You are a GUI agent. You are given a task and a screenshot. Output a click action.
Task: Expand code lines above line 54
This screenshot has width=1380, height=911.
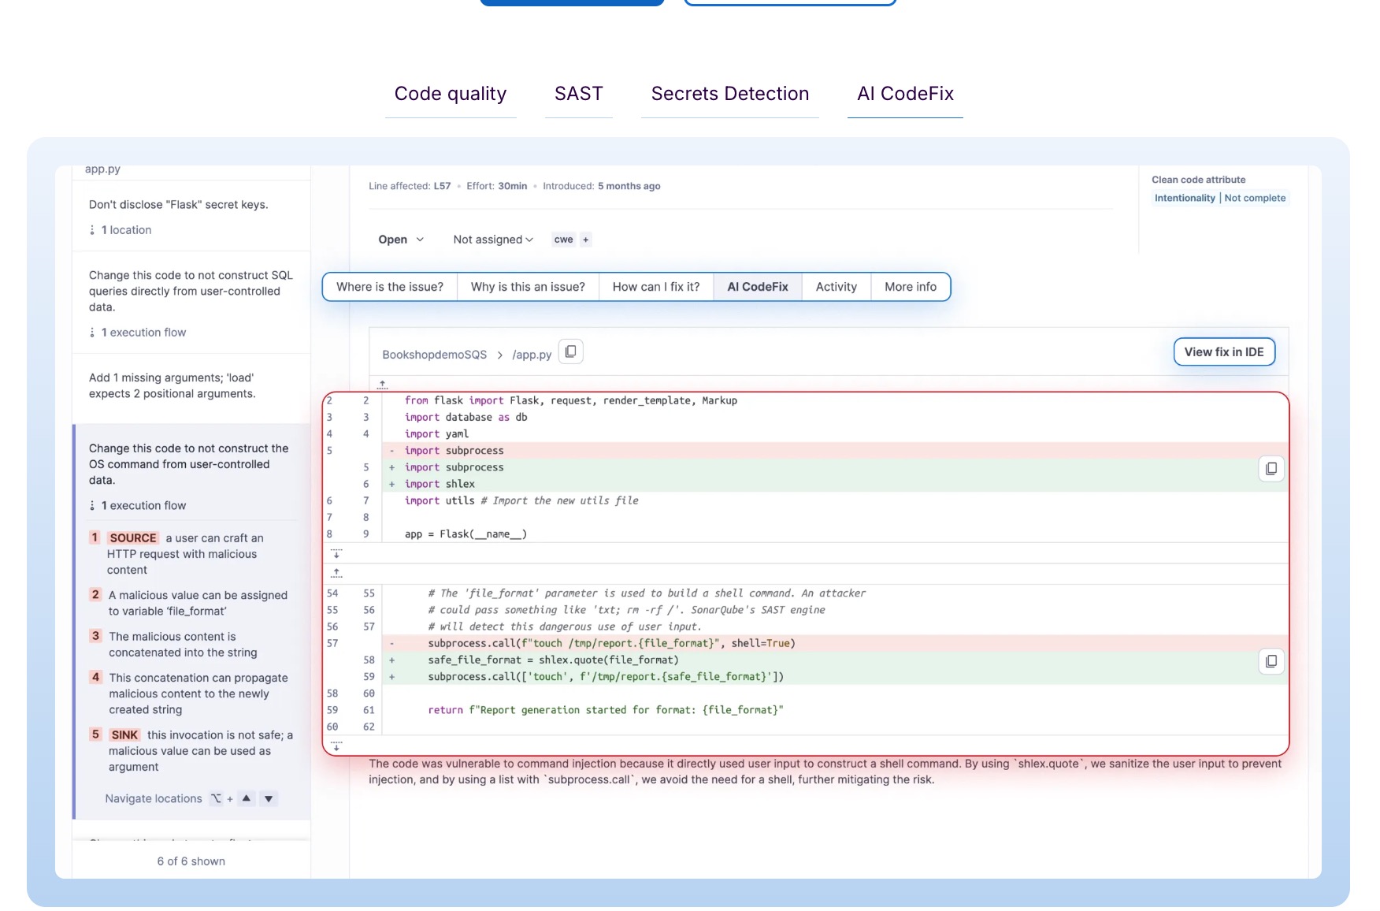point(336,573)
